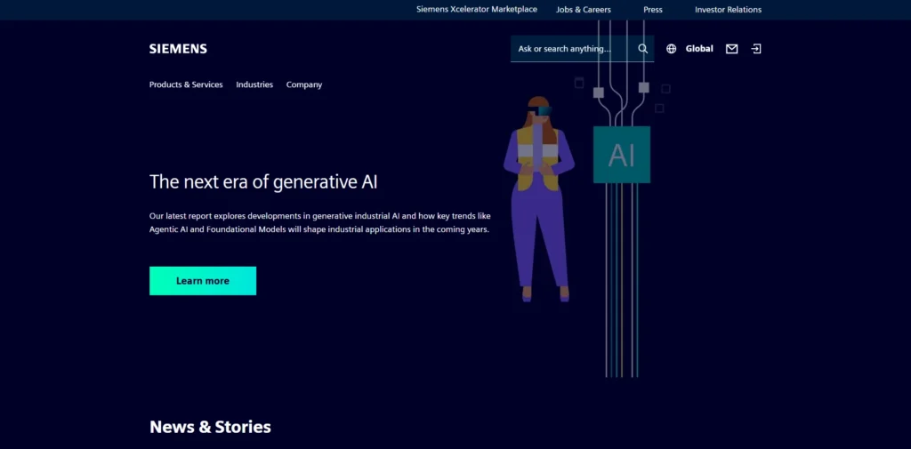The height and width of the screenshot is (449, 911).
Task: Open the contact envelope icon
Action: [731, 49]
